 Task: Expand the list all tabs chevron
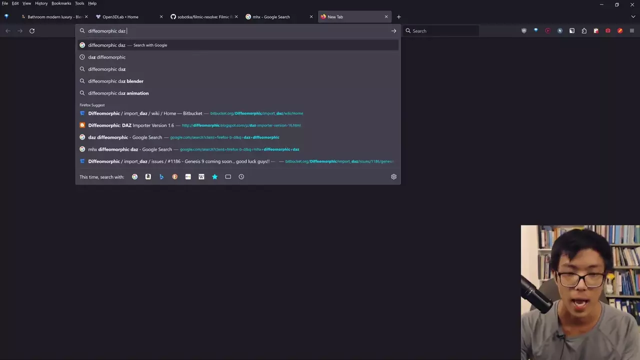click(633, 16)
